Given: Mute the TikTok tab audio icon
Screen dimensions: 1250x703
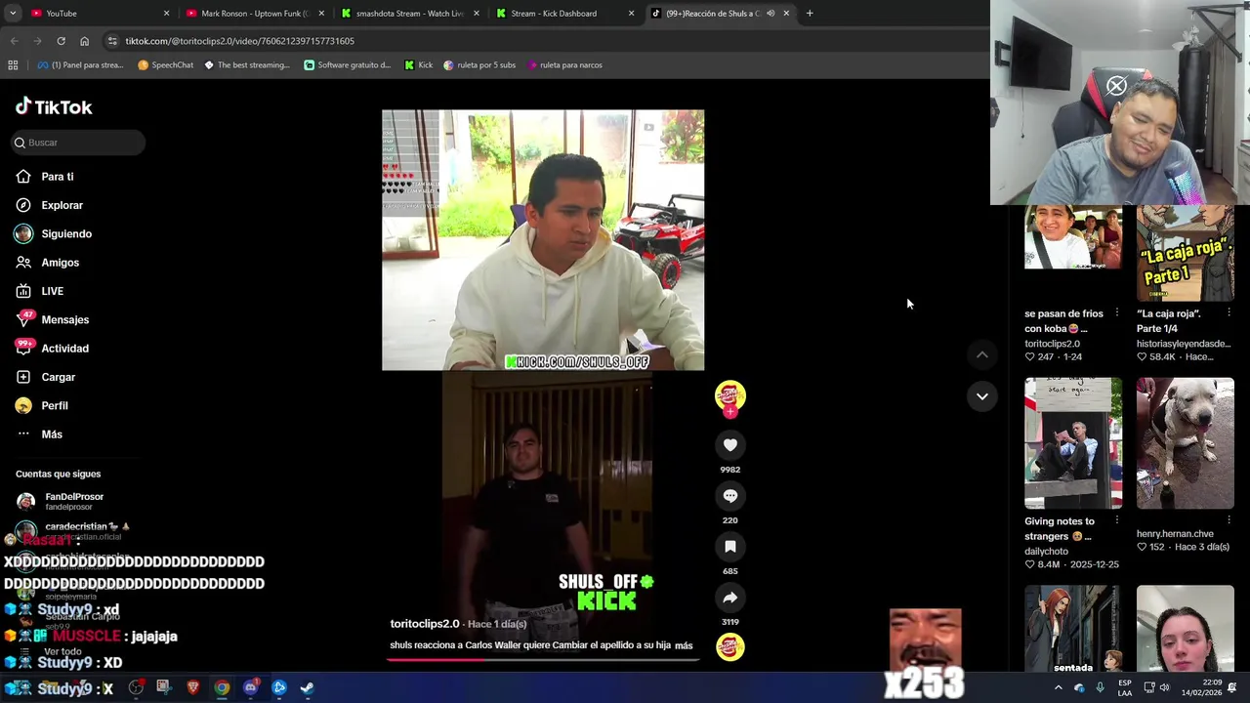Looking at the screenshot, I should pos(771,14).
